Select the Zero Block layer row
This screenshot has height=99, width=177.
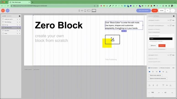[x=11, y=31]
